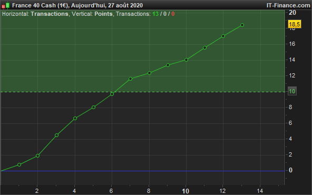Click the data point for transaction 3
This screenshot has width=312, height=195.
pos(56,135)
